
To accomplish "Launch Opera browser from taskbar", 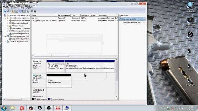I will click(x=22, y=108).
